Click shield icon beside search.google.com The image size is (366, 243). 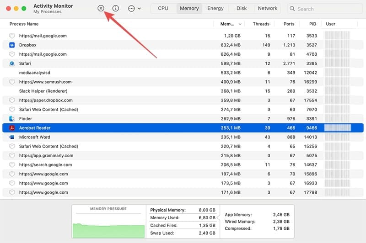coord(12,165)
